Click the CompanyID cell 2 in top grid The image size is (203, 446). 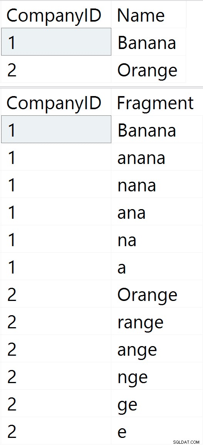click(x=56, y=69)
